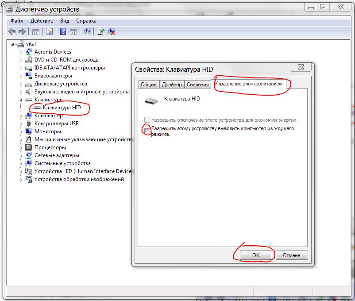Toggle the console tree pane icon

36,32
